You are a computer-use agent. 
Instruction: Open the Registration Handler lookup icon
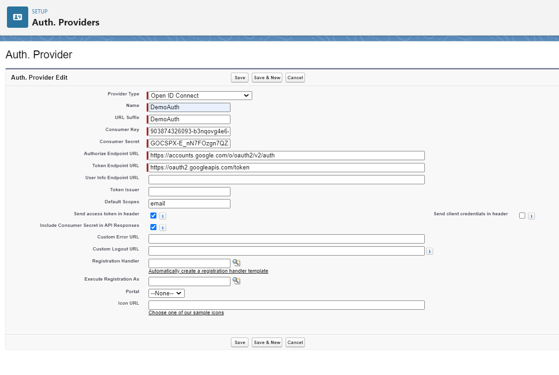pyautogui.click(x=236, y=263)
